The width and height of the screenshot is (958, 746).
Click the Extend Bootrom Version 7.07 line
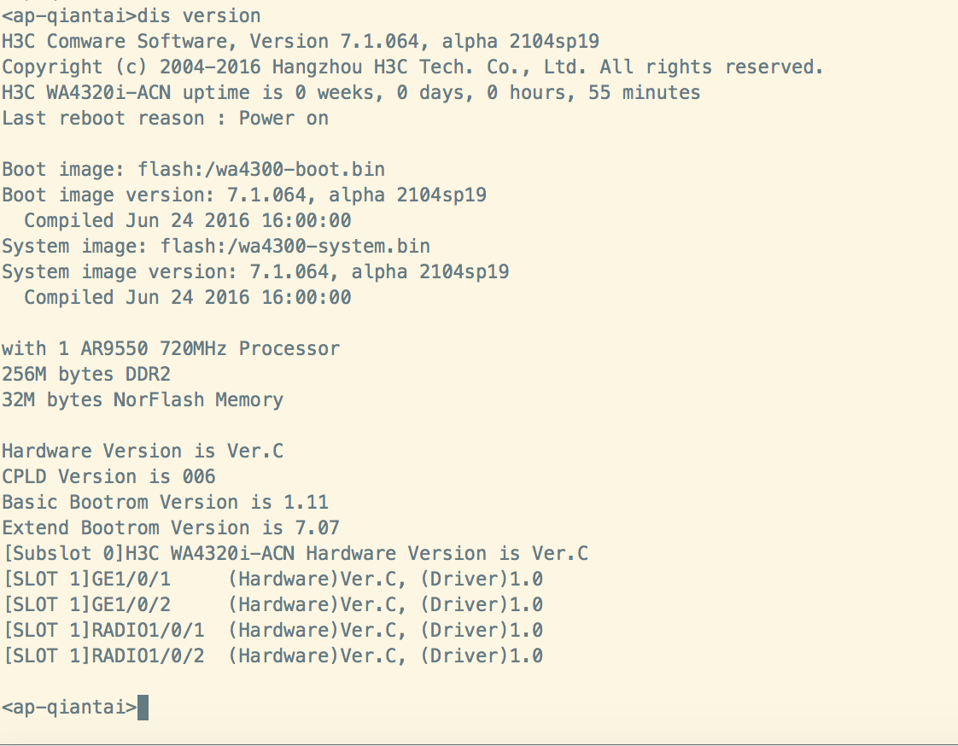coord(171,528)
